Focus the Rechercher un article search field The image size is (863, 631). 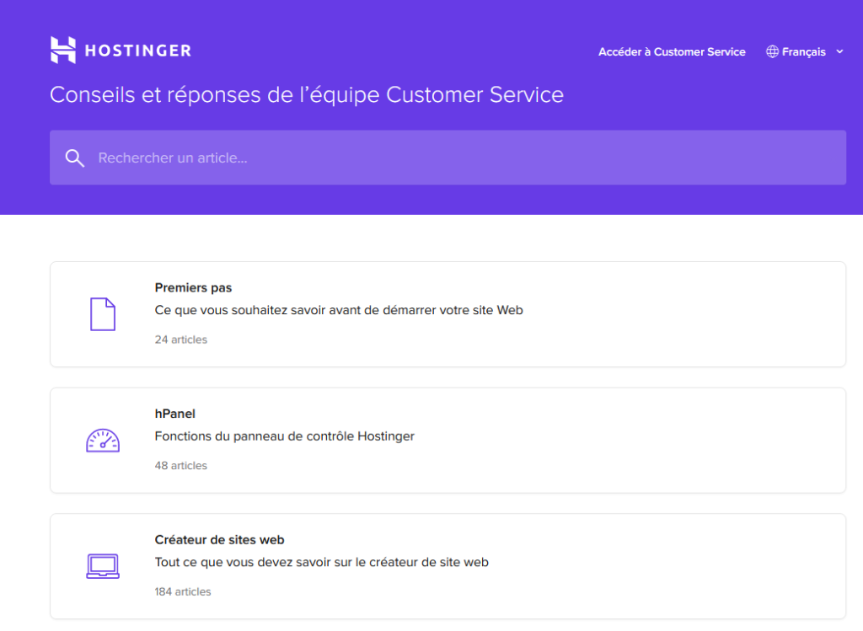448,158
